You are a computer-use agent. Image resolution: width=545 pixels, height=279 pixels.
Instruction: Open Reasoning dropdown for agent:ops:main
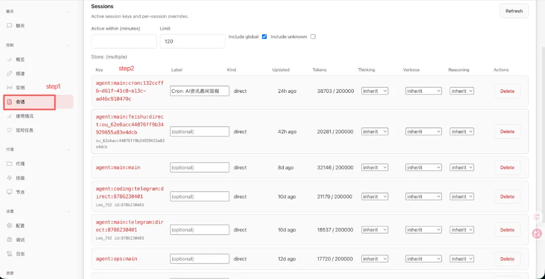click(462, 259)
